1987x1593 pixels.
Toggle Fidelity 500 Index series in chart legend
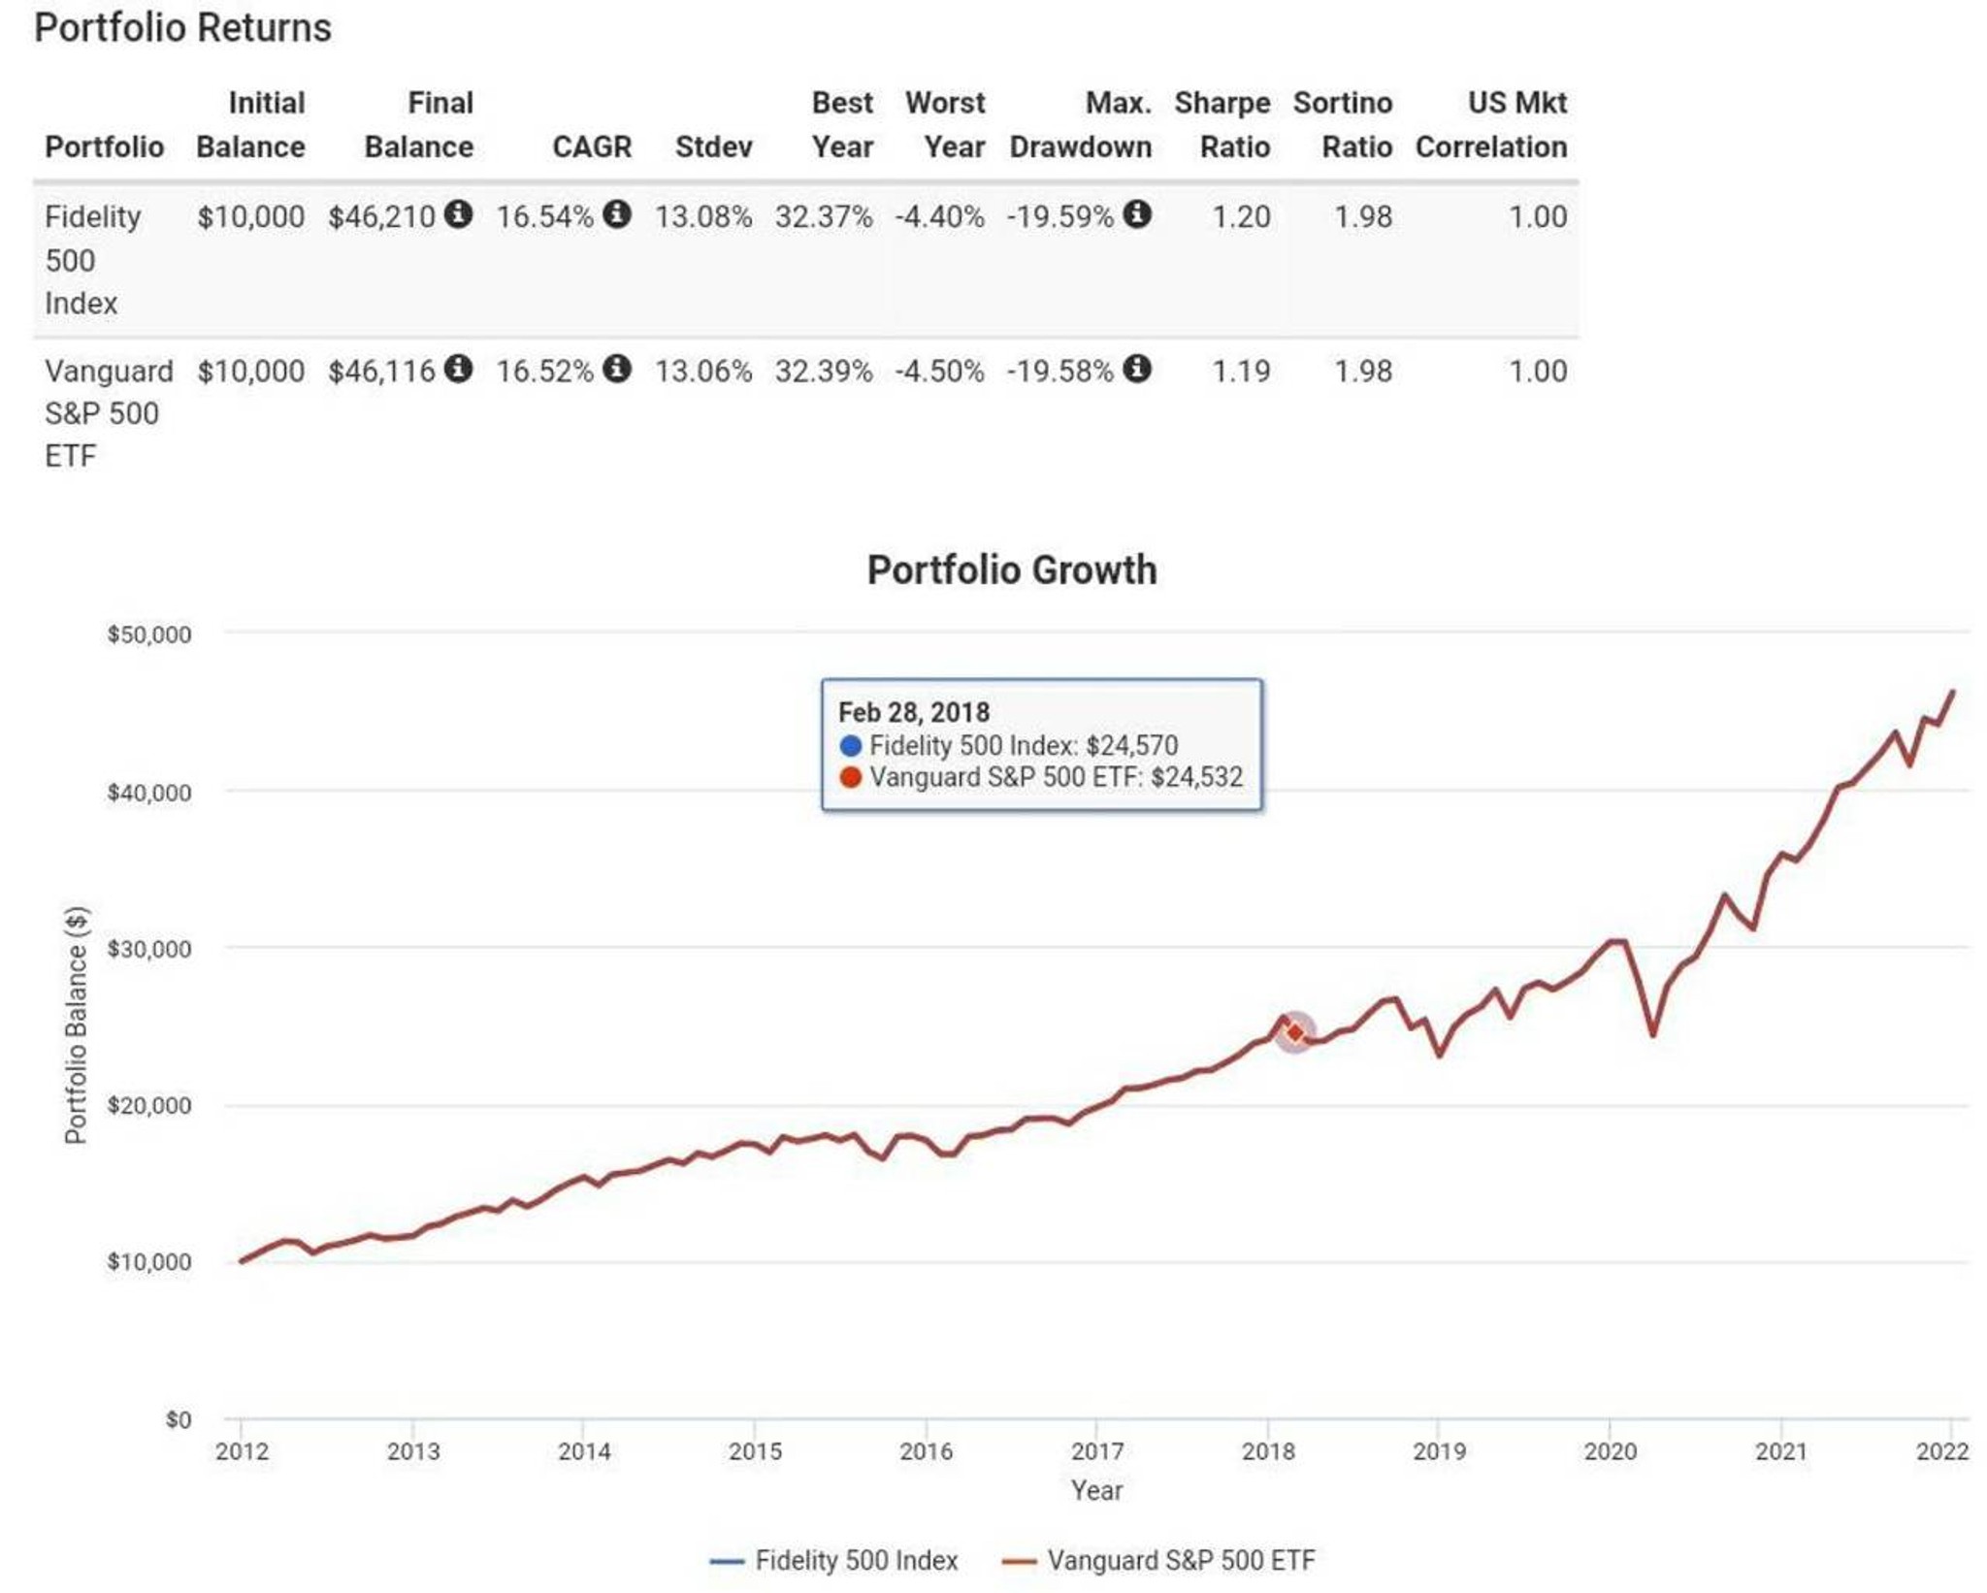pyautogui.click(x=833, y=1560)
